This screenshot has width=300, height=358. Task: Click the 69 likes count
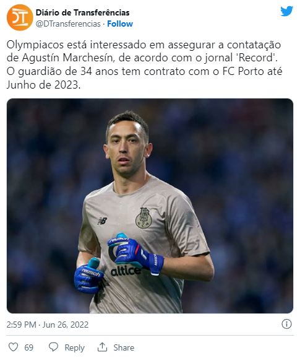pyautogui.click(x=28, y=347)
